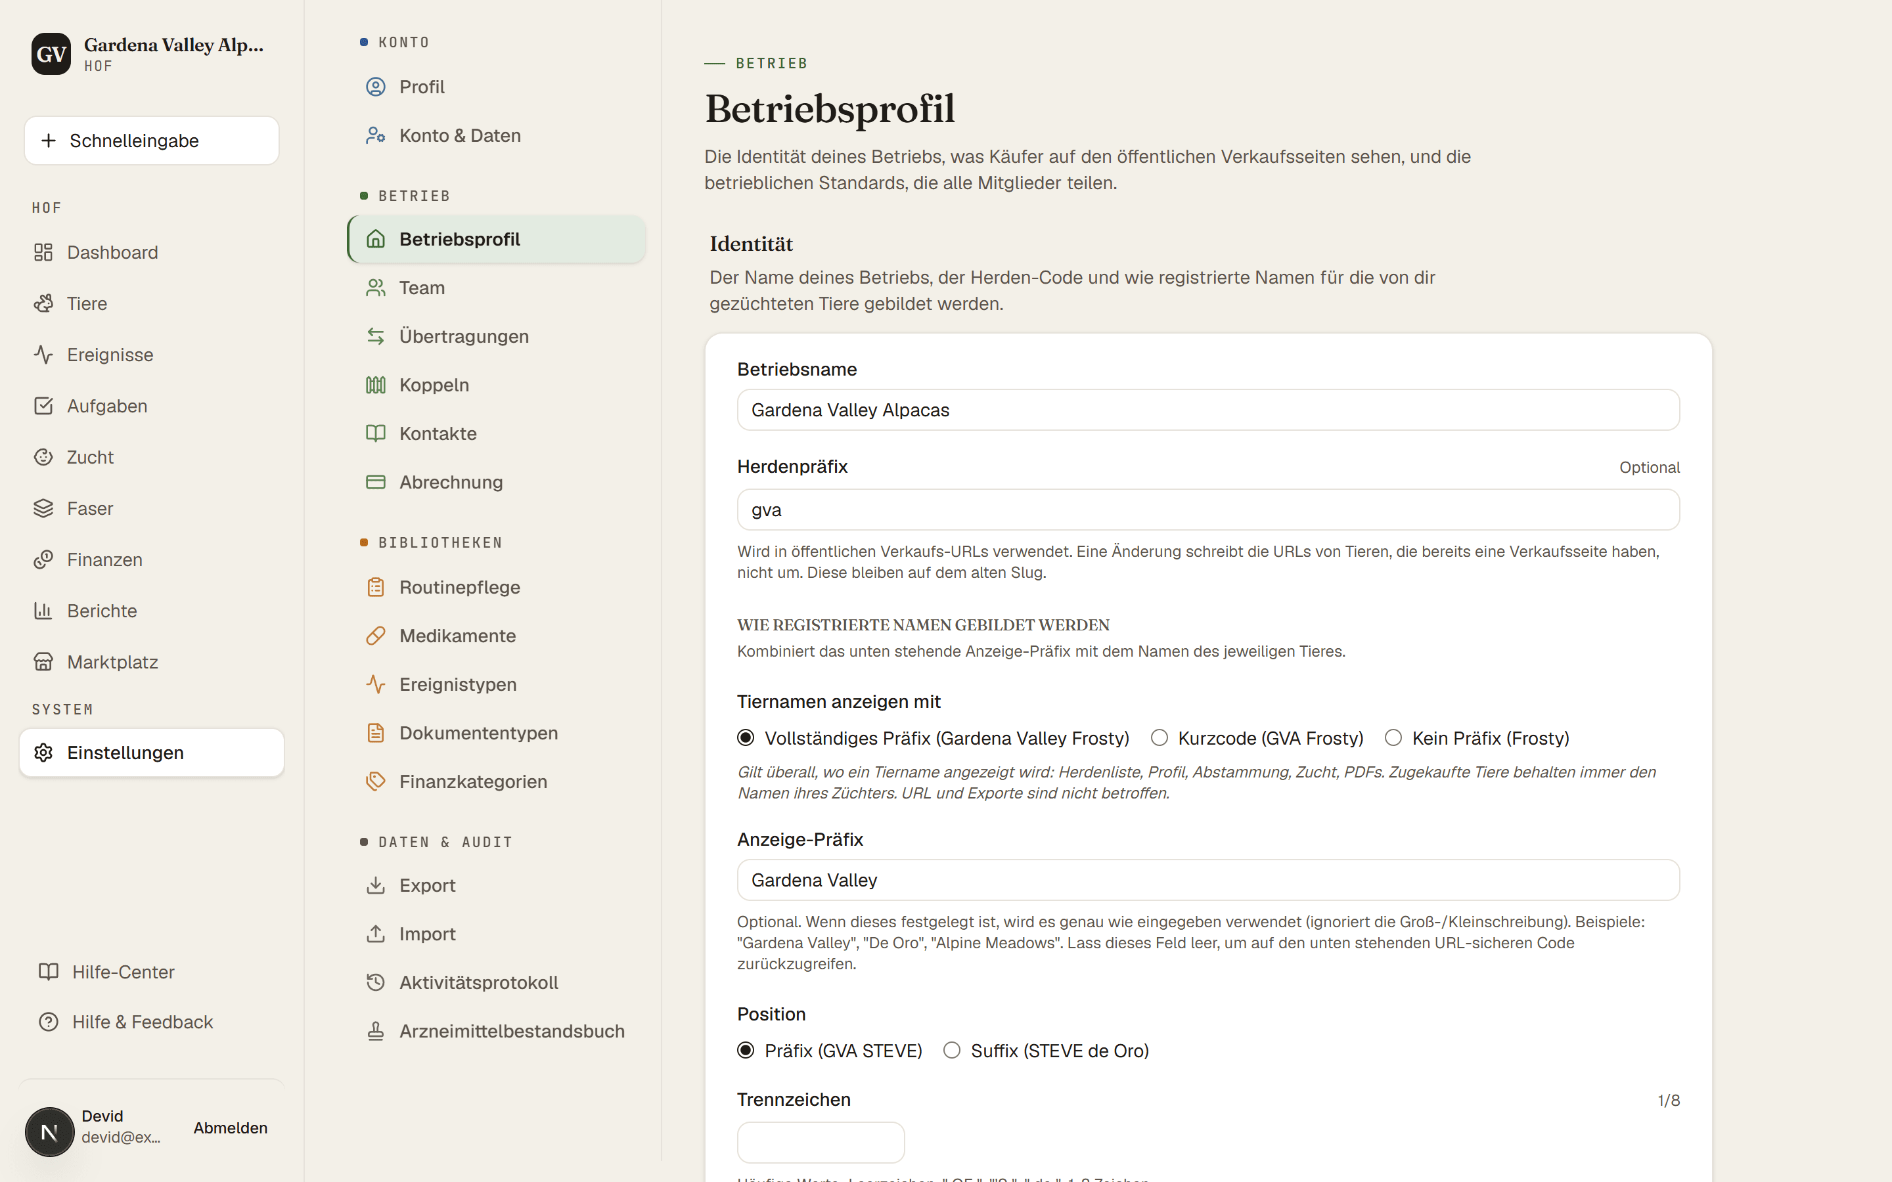Click the Betriebsprofil house icon

click(375, 239)
